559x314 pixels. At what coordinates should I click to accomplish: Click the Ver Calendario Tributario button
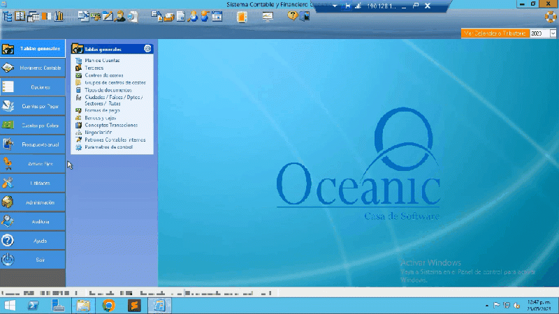tap(495, 33)
